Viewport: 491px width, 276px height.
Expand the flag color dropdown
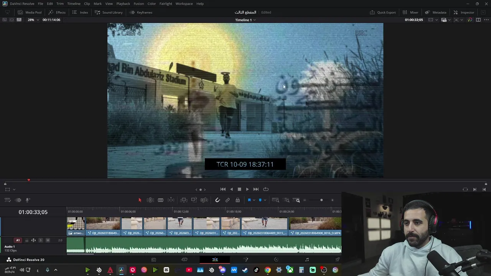click(254, 200)
